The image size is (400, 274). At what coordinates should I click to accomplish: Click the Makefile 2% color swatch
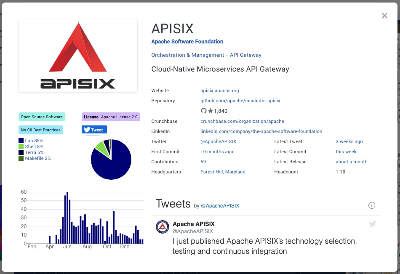pos(21,158)
